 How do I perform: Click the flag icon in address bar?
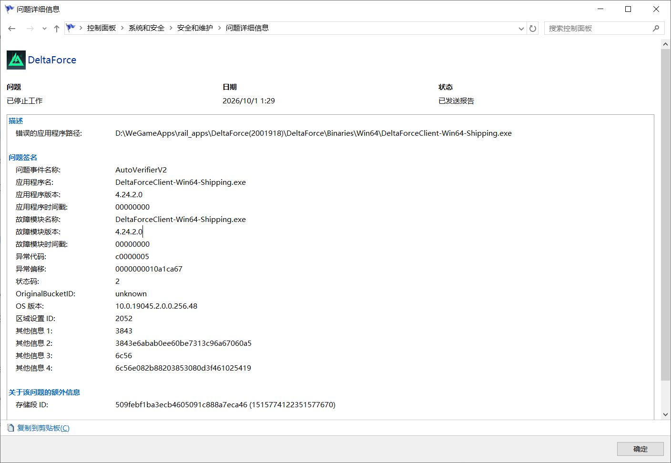[x=71, y=28]
